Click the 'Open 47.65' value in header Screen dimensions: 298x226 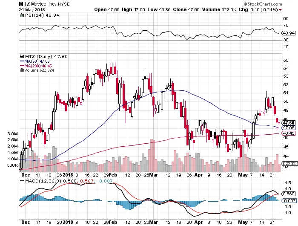coord(107,9)
